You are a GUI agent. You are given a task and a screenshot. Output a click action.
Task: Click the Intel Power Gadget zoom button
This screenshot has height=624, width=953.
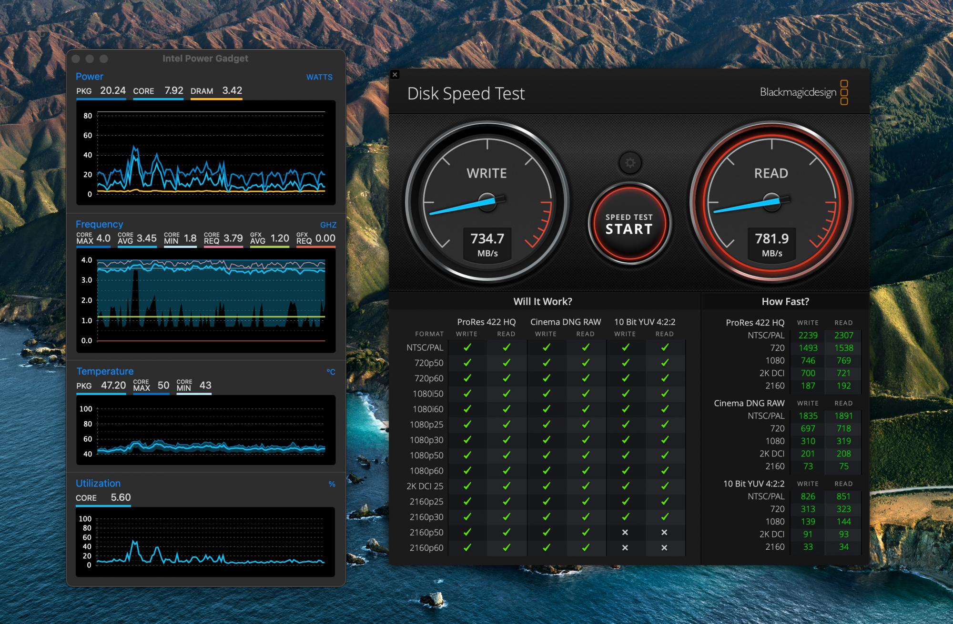(104, 59)
